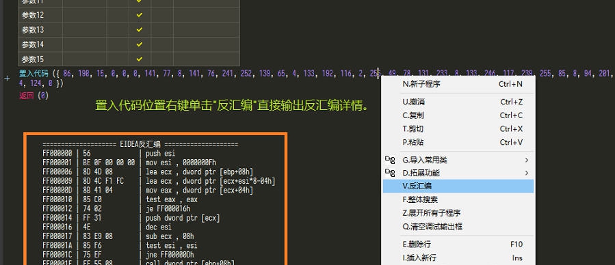Screen dimensions: 615x265
Task: Click the 置入代码 command keyword
Action: 34,73
